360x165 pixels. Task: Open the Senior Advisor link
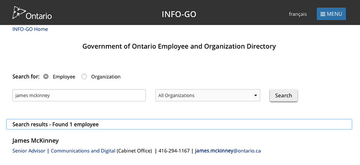29,151
